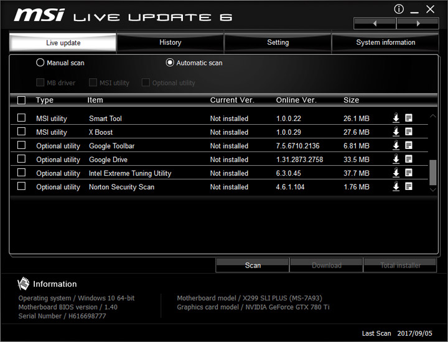Switch to the Live update tab
Viewport: 448px width, 342px height.
coord(63,43)
